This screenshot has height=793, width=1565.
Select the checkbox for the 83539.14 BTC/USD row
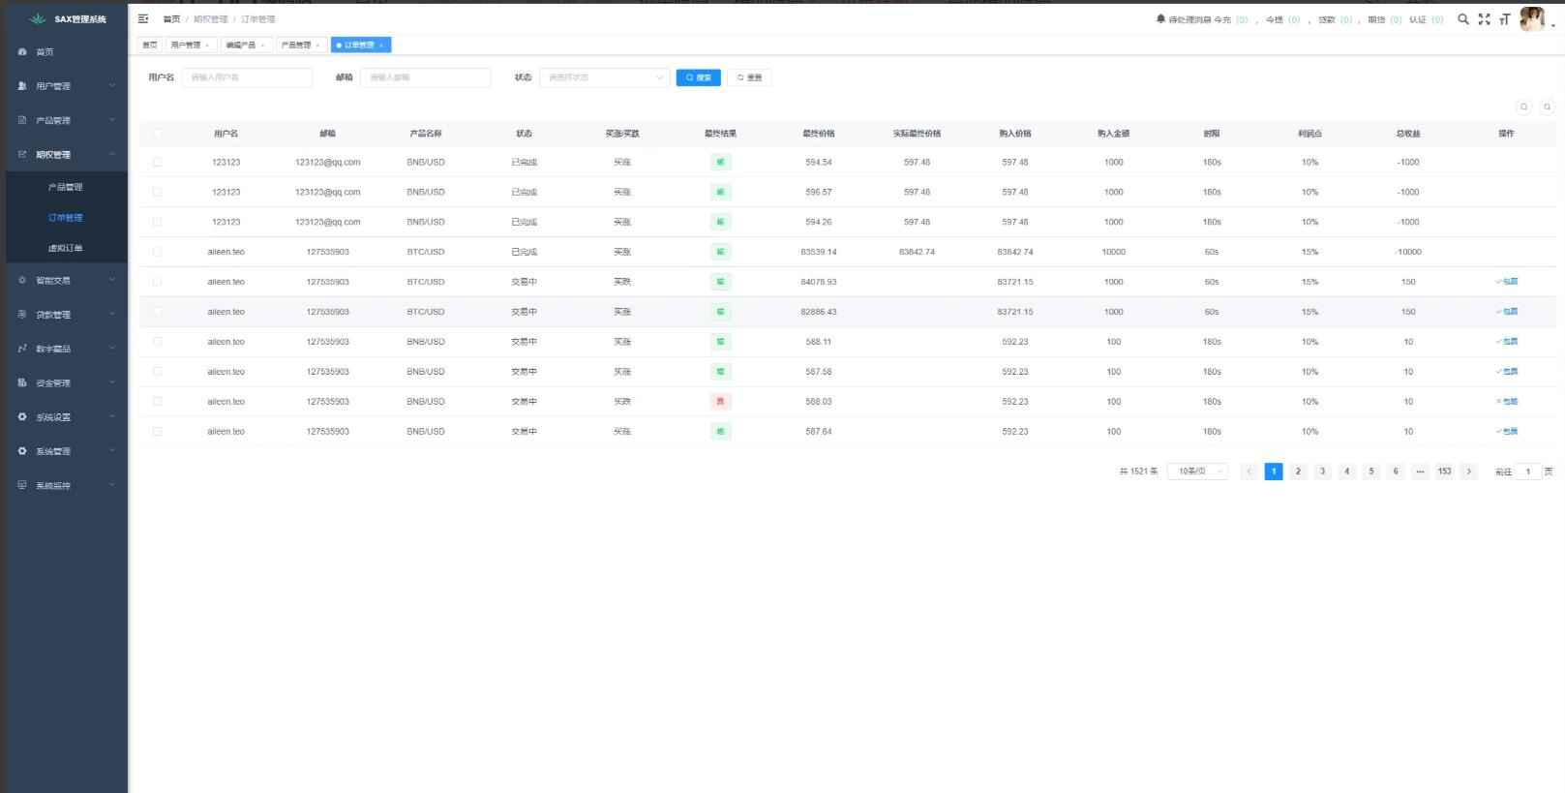(157, 252)
